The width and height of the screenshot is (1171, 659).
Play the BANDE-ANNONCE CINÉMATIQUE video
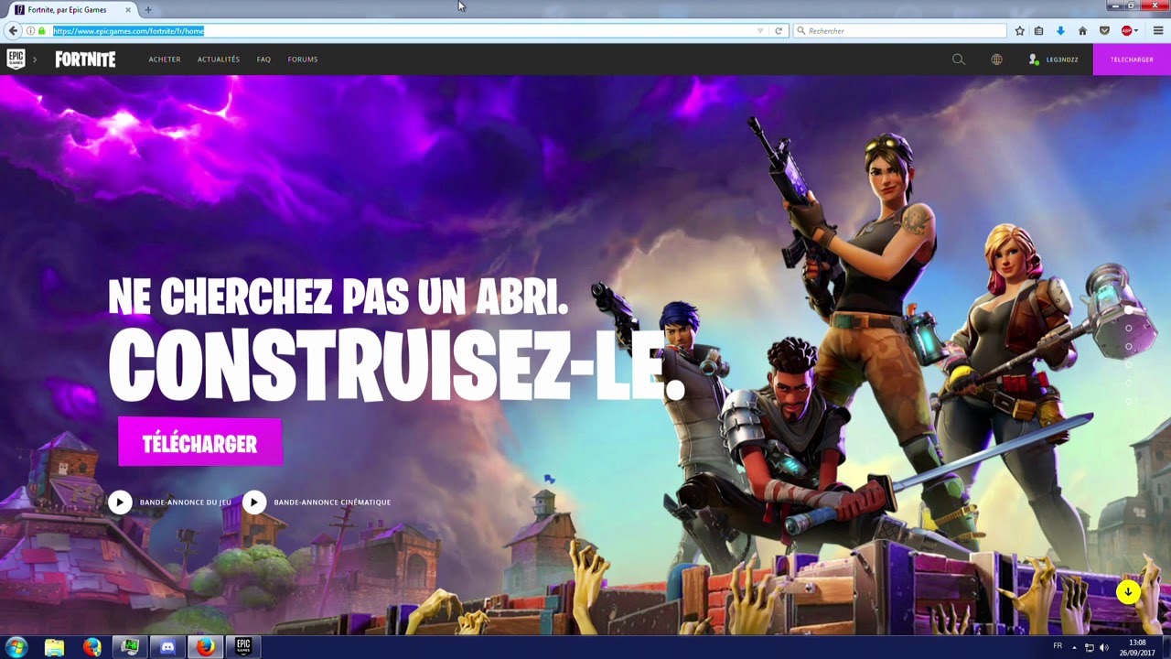coord(254,502)
